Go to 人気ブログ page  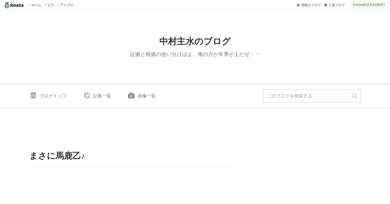(x=336, y=5)
